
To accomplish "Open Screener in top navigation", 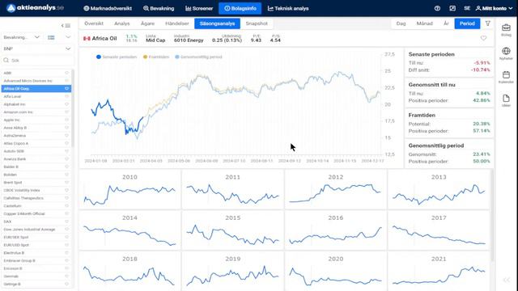I will tap(199, 8).
